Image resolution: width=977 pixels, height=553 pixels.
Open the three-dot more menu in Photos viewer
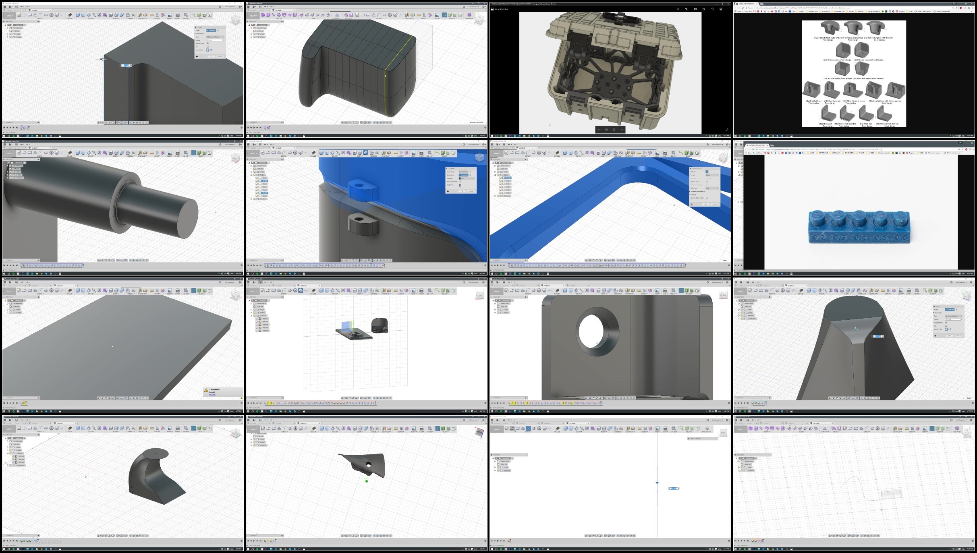728,9
